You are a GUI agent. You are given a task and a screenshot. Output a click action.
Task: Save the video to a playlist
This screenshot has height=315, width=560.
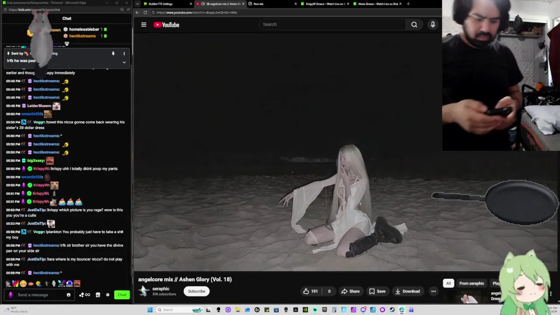point(377,291)
